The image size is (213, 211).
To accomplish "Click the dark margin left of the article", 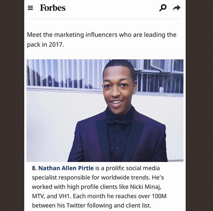I will point(12,105).
